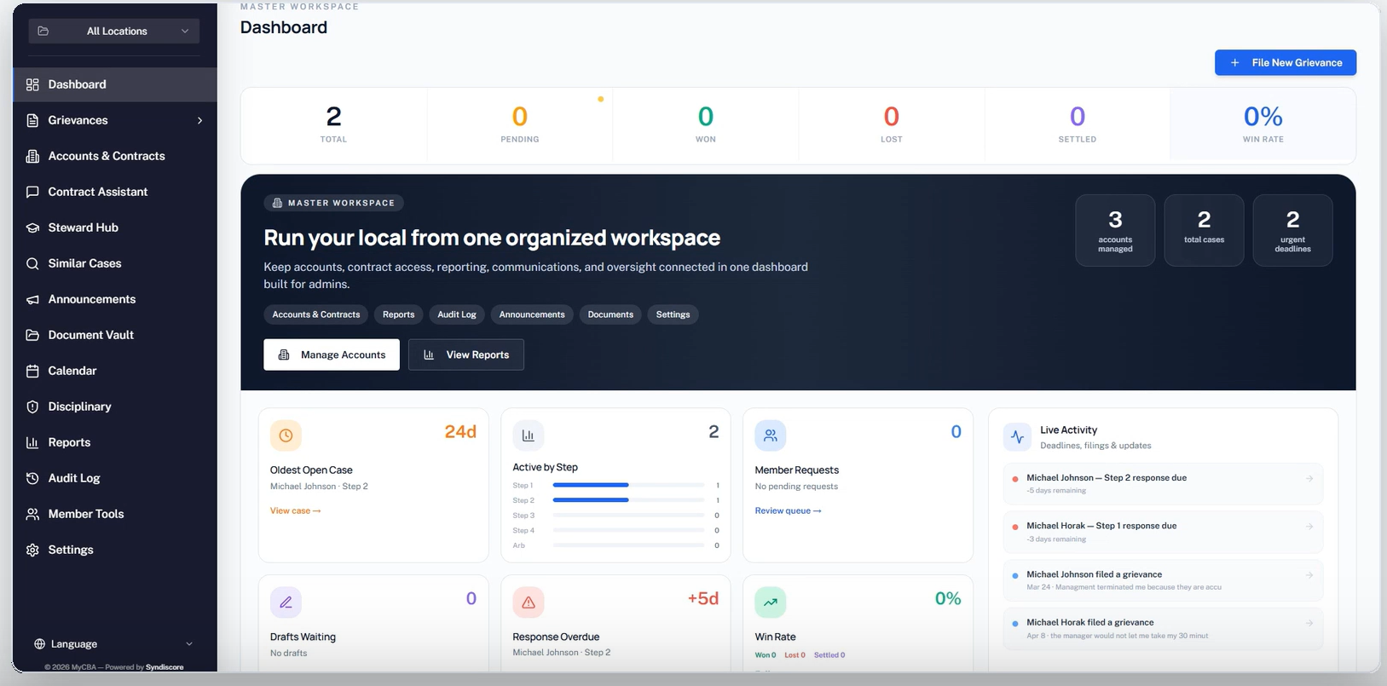Click the Documents pill in banner
The height and width of the screenshot is (686, 1387).
[610, 314]
